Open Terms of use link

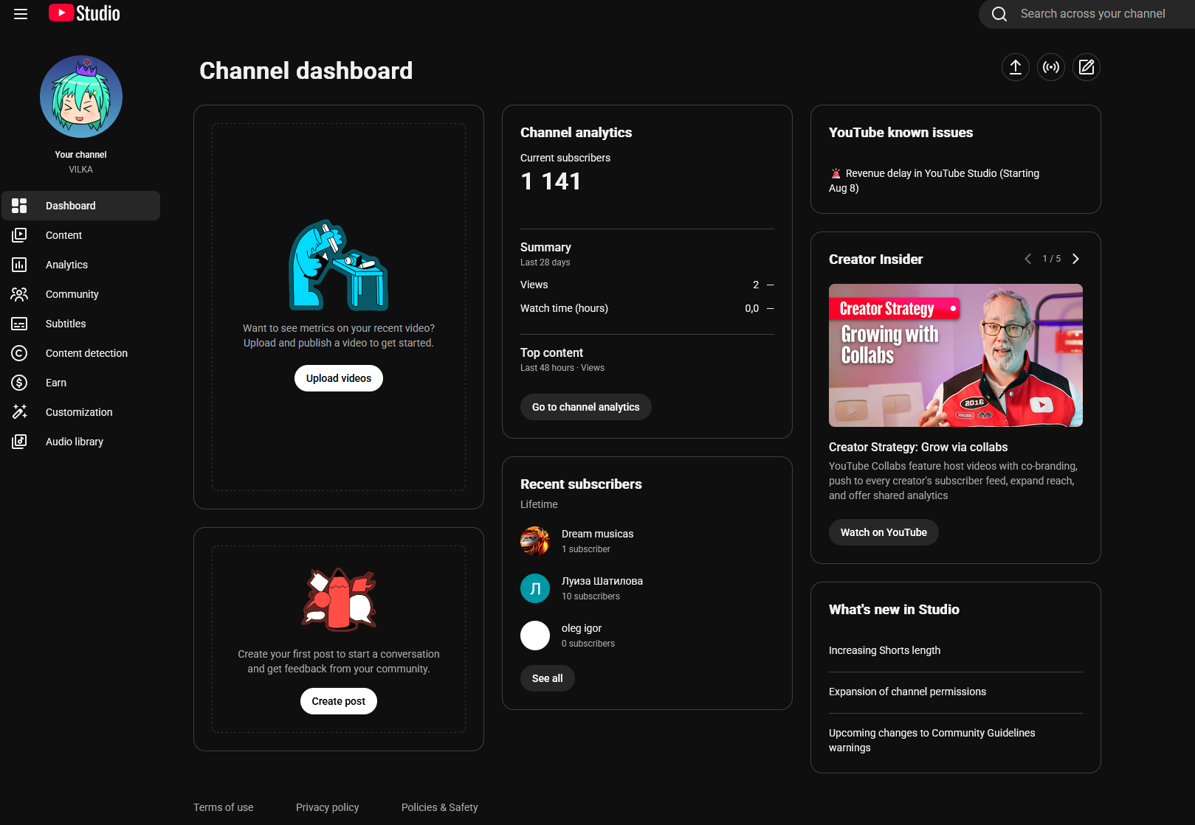click(x=224, y=807)
